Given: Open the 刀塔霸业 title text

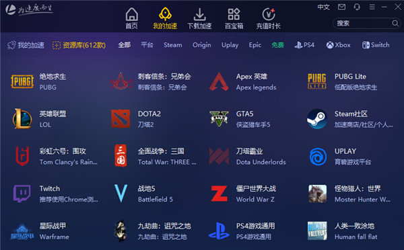Looking at the screenshot, I should pos(249,151).
